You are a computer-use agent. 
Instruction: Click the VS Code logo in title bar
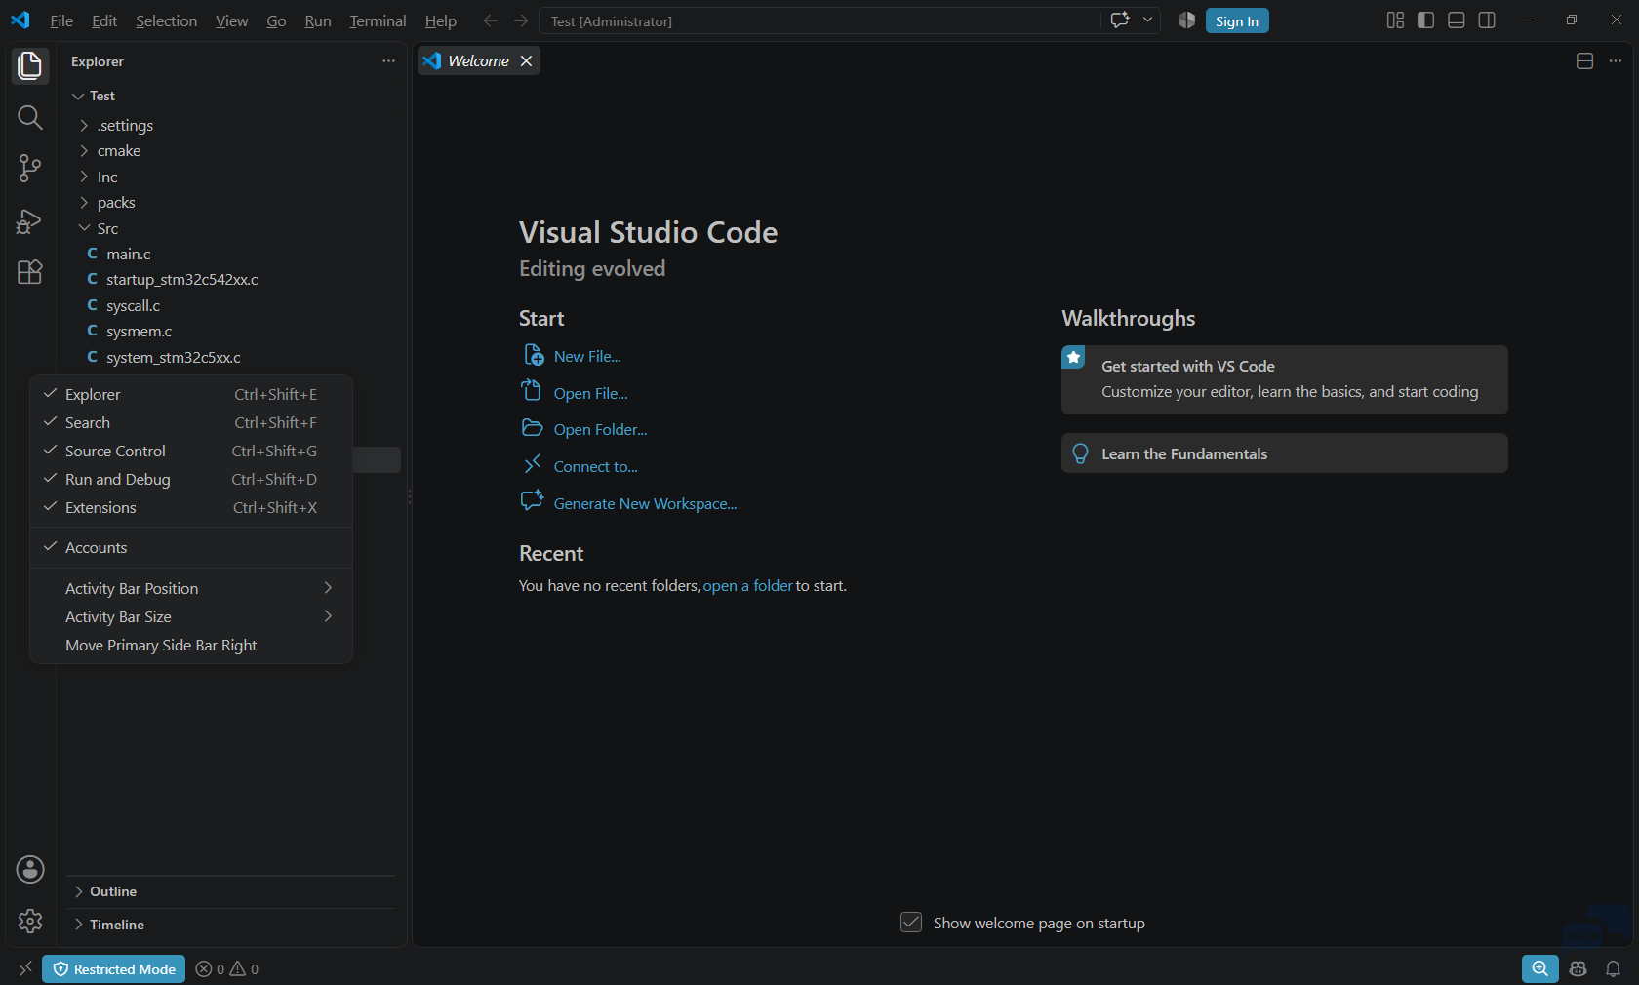[20, 20]
